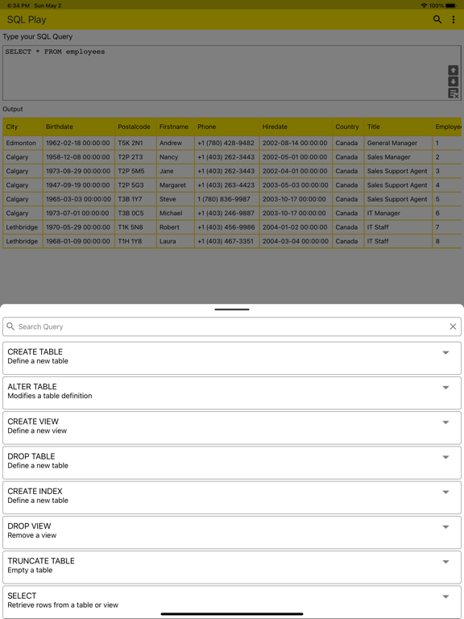Click the SQL Play app title

pos(27,19)
